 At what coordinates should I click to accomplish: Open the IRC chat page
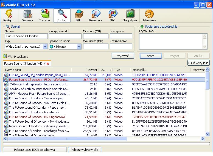coord(113,16)
